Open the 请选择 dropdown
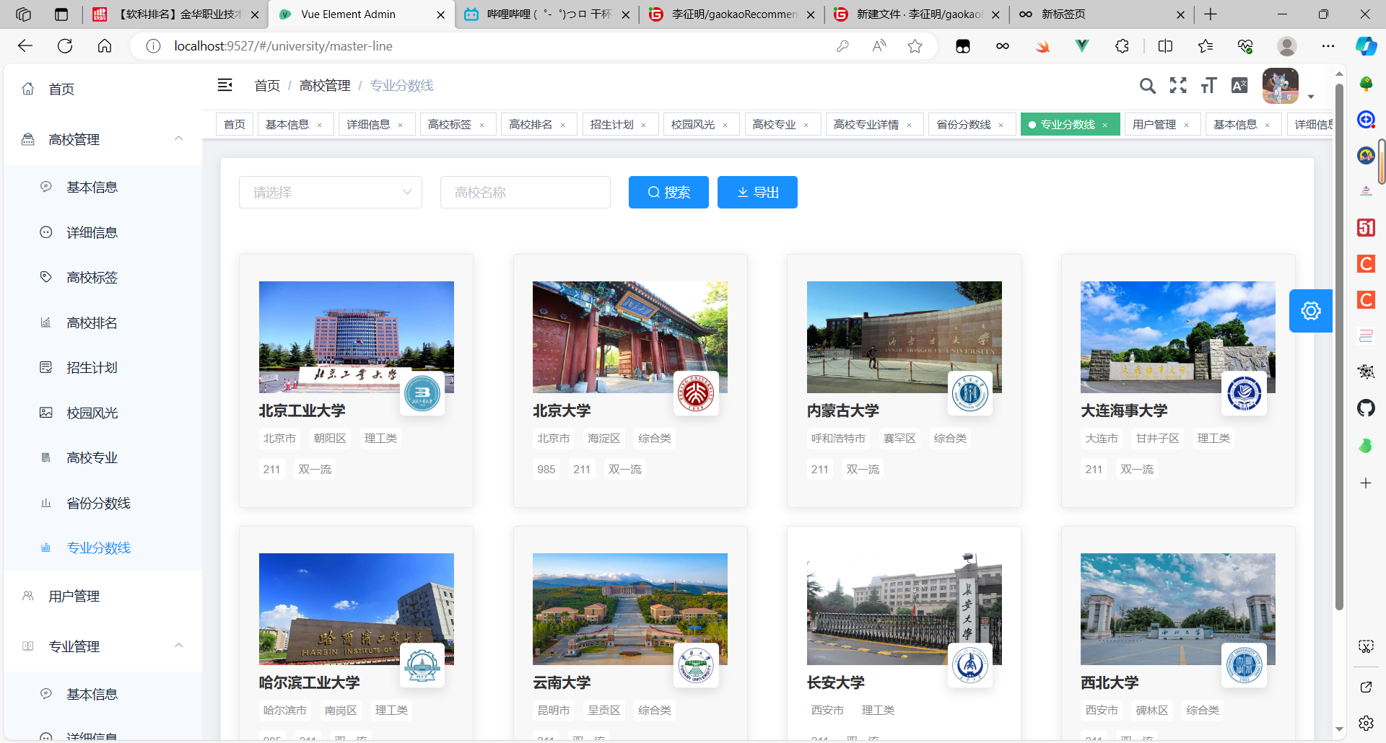The height and width of the screenshot is (743, 1386). point(331,193)
